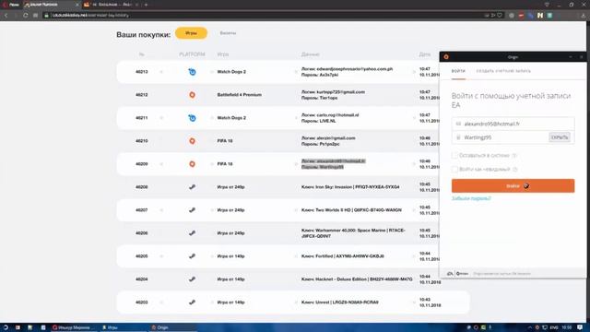
Task: Click Steam platform icon for order 46206
Action: 192,233
